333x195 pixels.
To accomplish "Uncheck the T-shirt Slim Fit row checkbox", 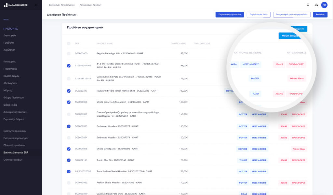I will 69,160.
